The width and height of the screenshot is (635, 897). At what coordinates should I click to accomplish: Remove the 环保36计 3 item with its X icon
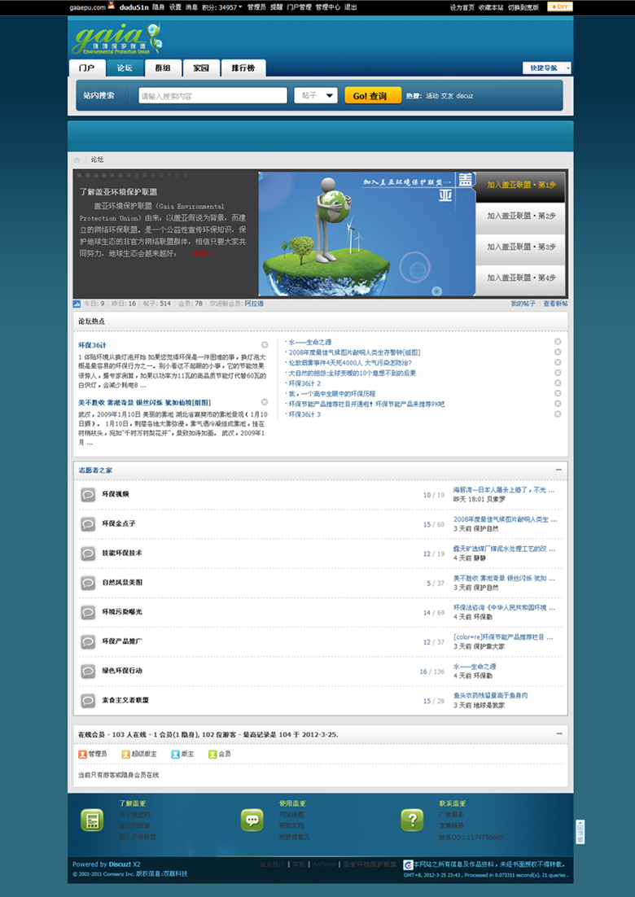558,413
